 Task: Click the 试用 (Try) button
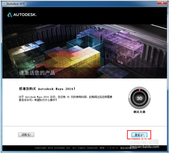pyautogui.click(x=26, y=135)
